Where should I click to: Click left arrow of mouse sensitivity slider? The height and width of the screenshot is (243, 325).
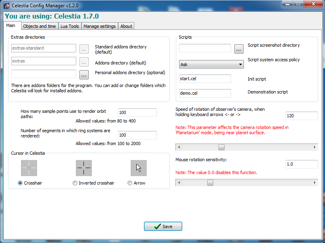(x=179, y=183)
